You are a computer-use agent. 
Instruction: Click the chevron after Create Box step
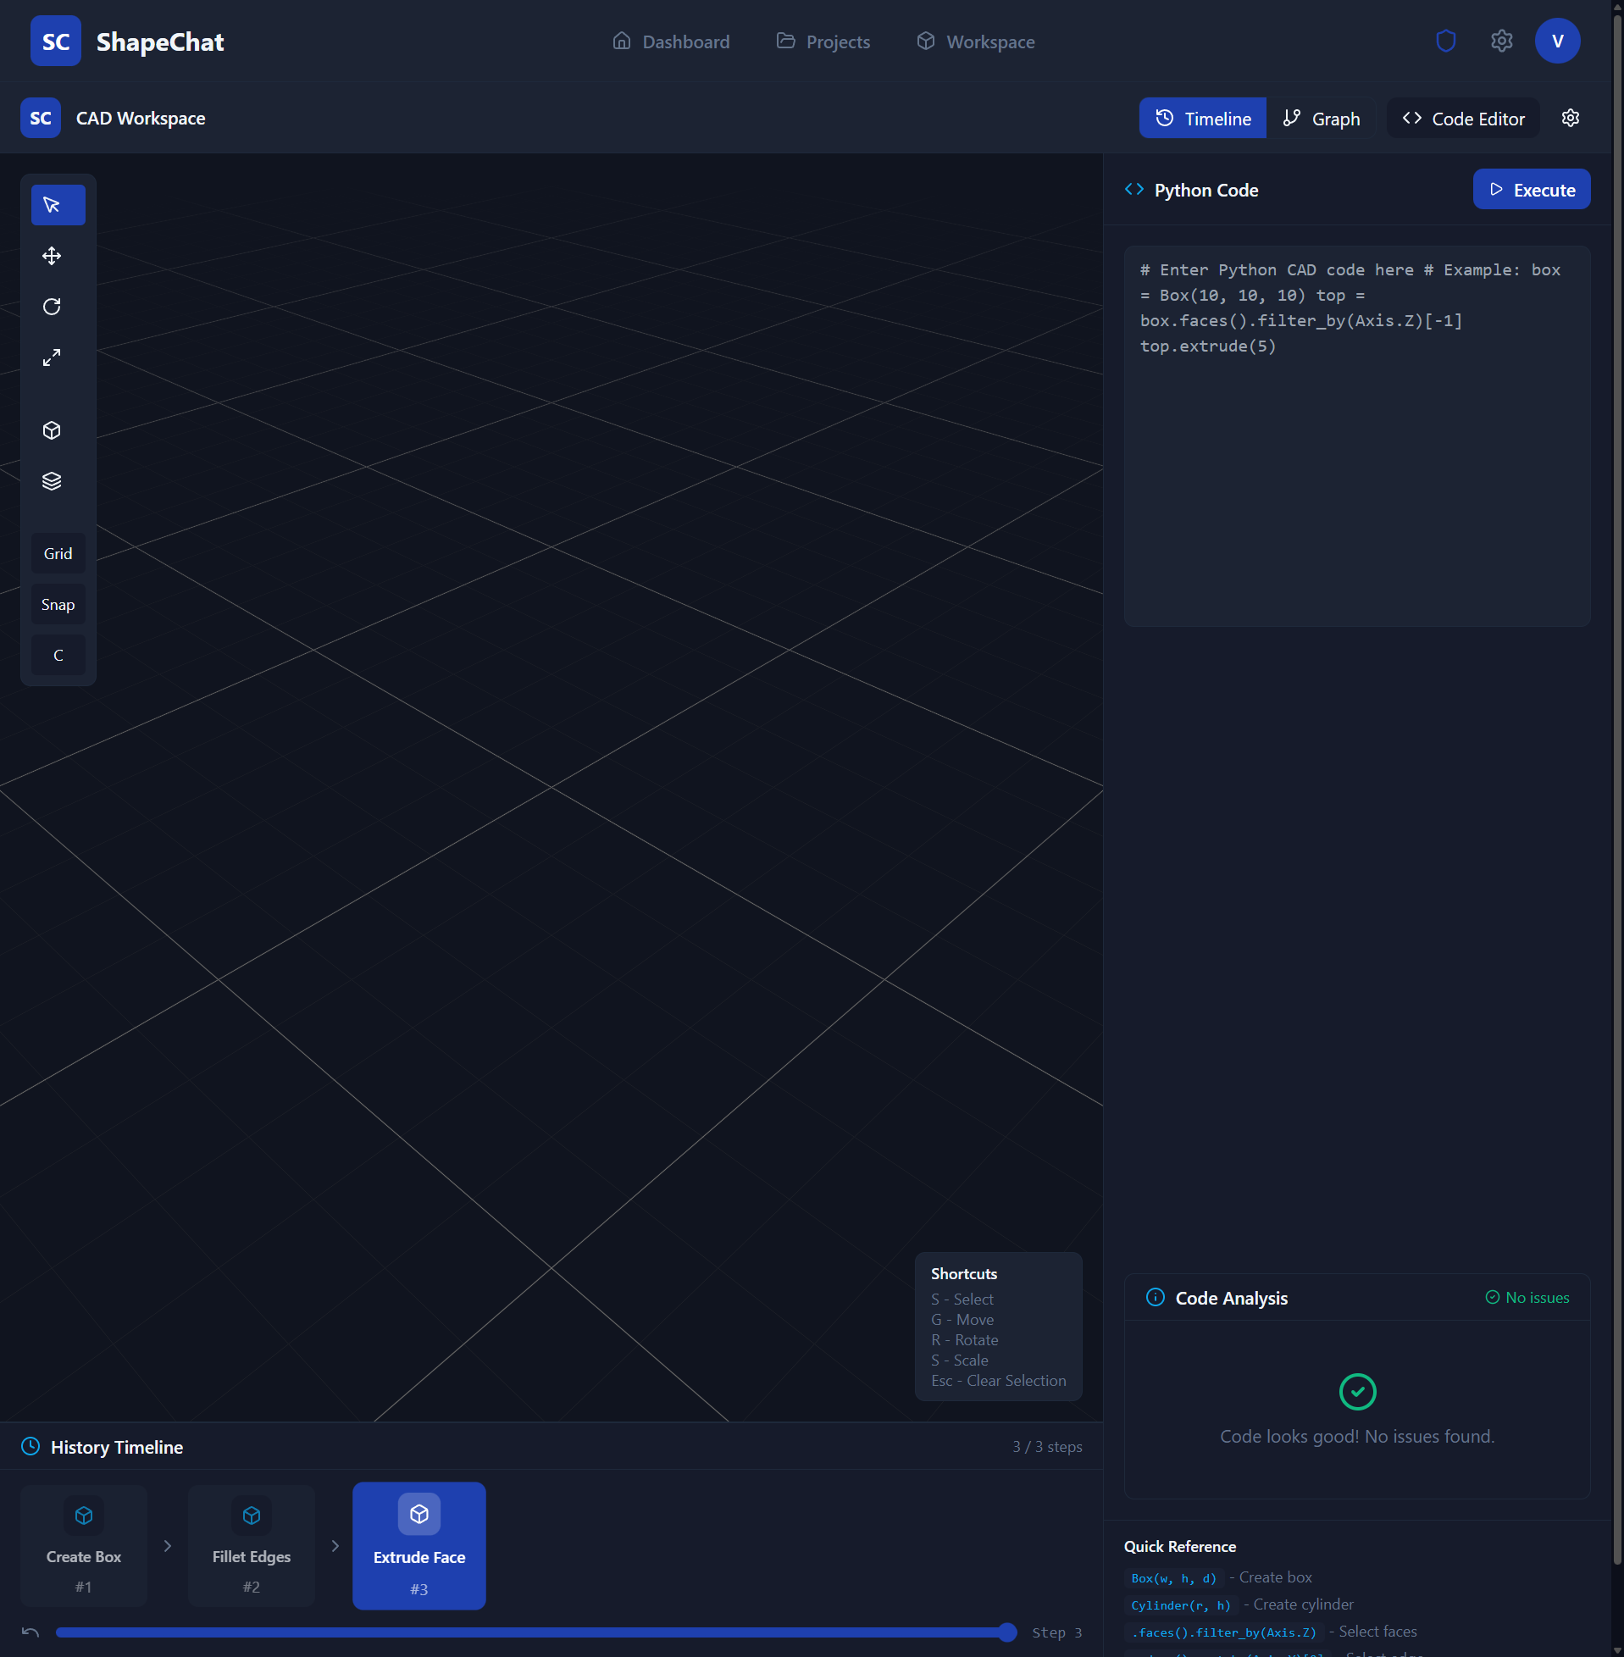tap(167, 1545)
